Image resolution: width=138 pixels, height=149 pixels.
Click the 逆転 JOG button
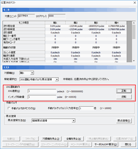click(124, 97)
